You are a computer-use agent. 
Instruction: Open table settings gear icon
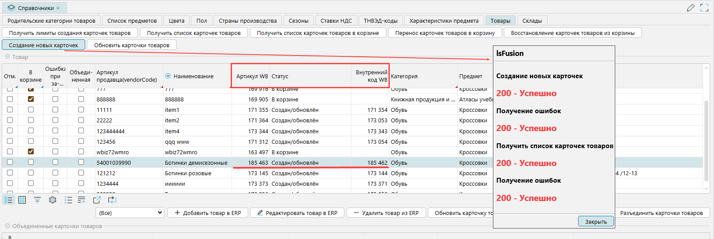52,200
